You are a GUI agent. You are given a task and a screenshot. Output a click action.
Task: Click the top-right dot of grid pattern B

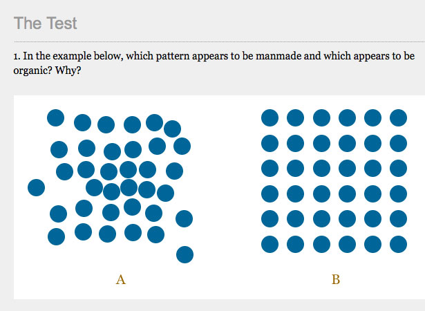[398, 117]
